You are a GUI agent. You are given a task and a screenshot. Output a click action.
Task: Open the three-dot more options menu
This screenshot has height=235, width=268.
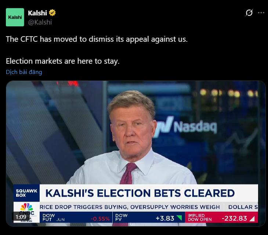(261, 13)
